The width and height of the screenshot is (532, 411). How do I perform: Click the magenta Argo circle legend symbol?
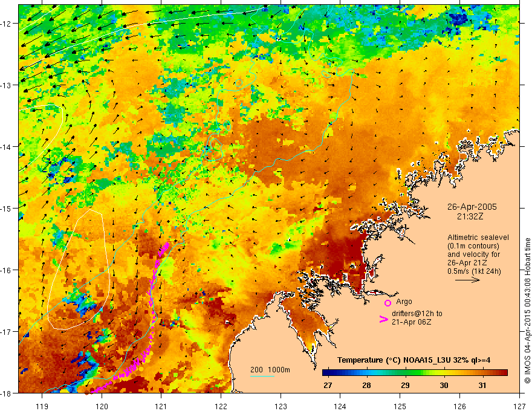pyautogui.click(x=388, y=303)
